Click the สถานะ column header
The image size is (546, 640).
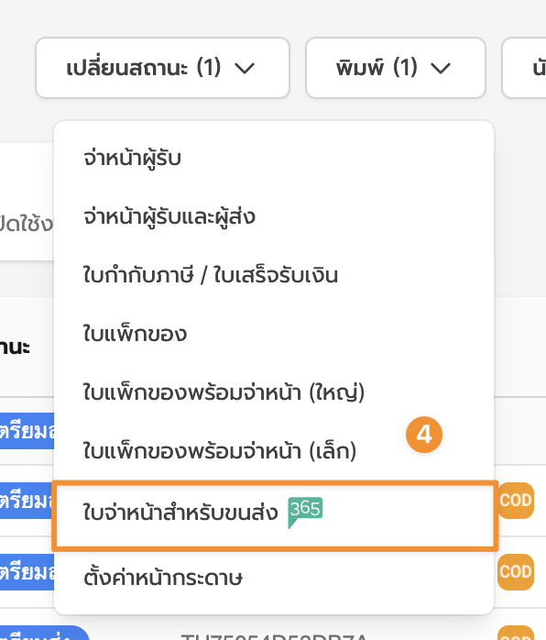pos(15,347)
